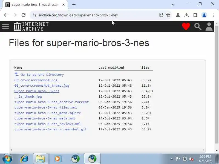This screenshot has height=164, width=219.
Task: Open the Action Center flag icon
Action: coord(178,159)
